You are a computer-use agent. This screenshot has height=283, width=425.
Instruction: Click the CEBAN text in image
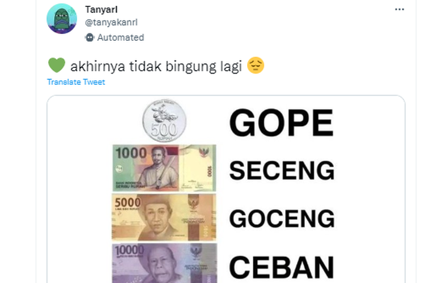(x=281, y=267)
